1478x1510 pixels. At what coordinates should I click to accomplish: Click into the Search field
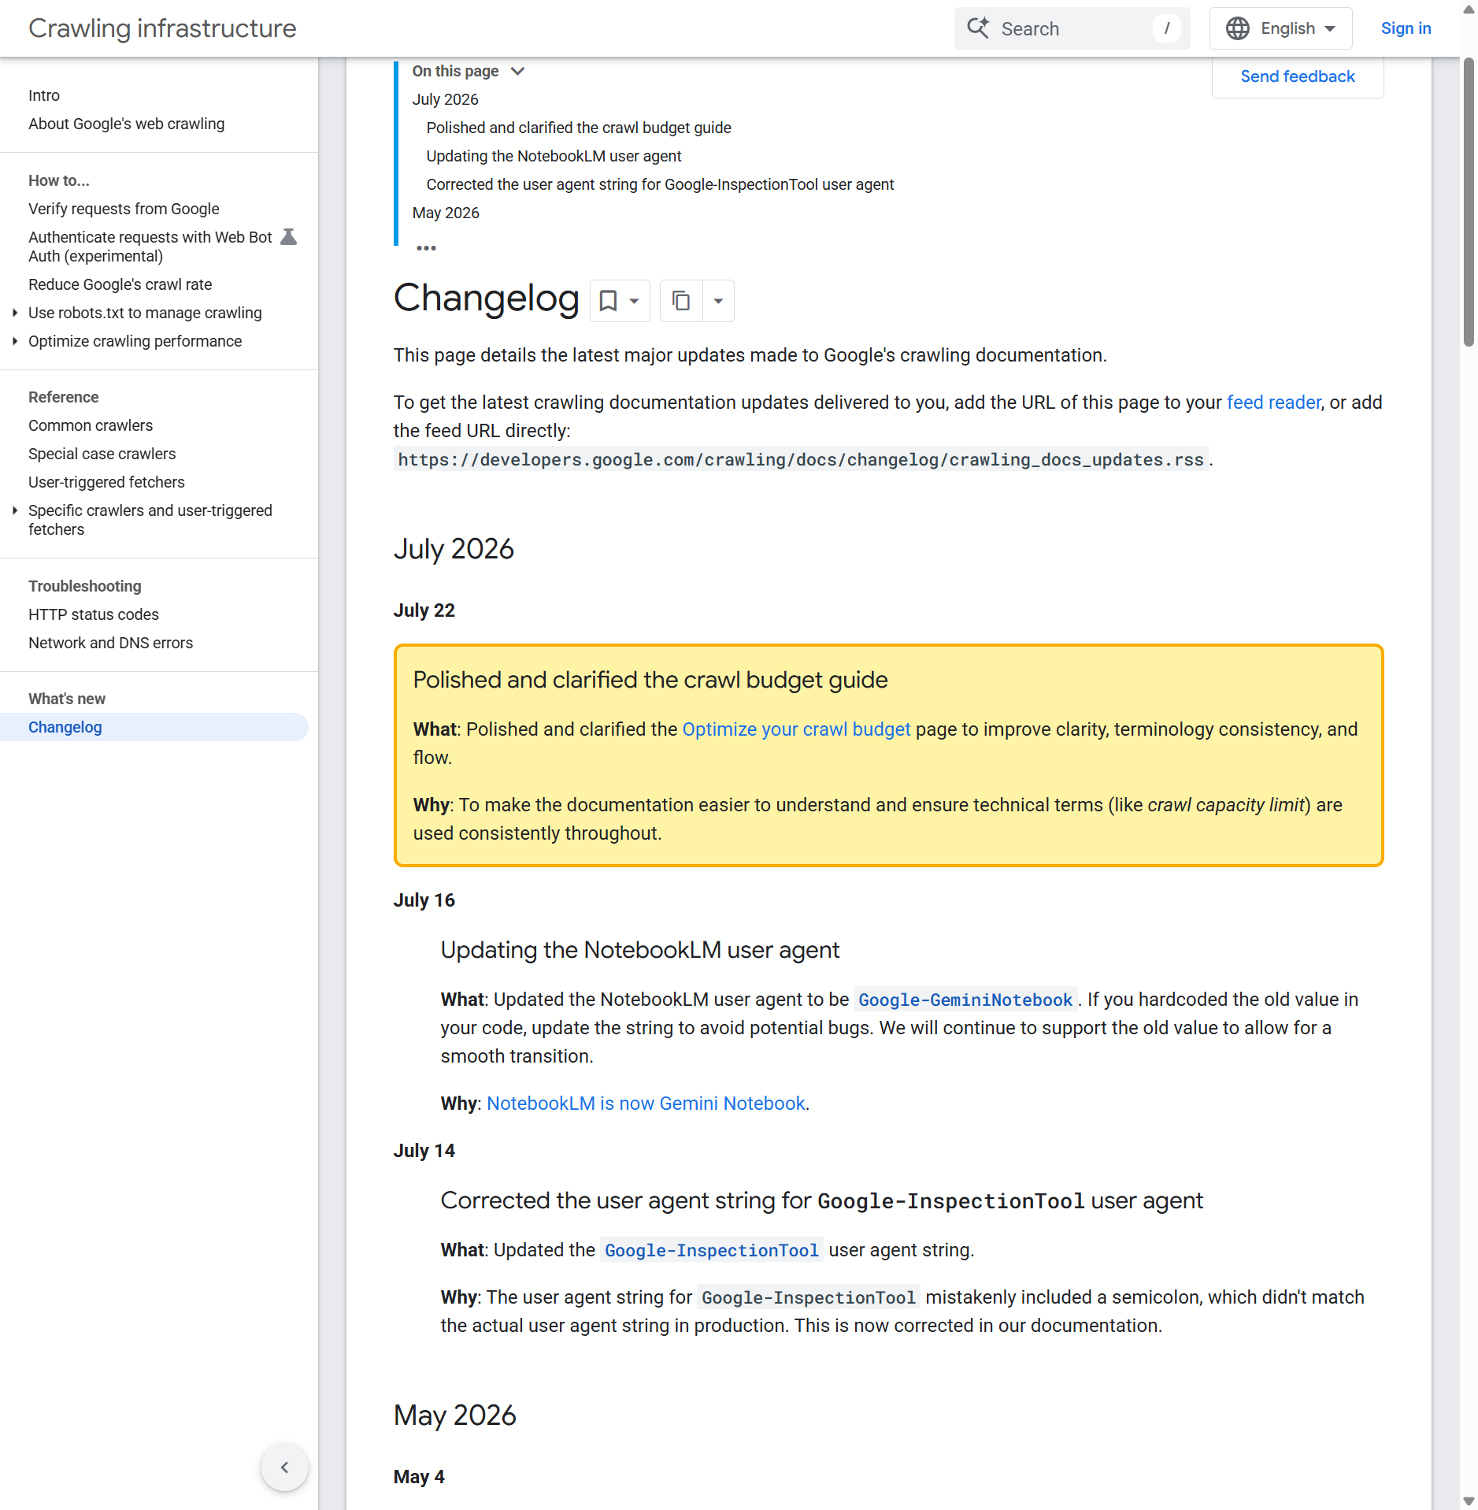click(1072, 28)
